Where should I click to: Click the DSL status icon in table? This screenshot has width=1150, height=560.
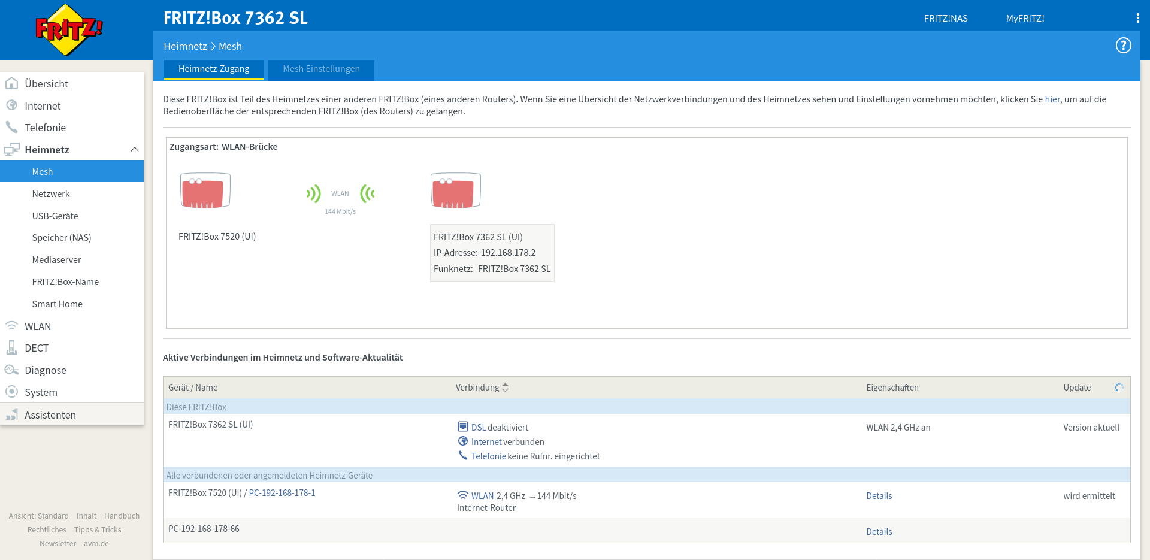point(463,427)
